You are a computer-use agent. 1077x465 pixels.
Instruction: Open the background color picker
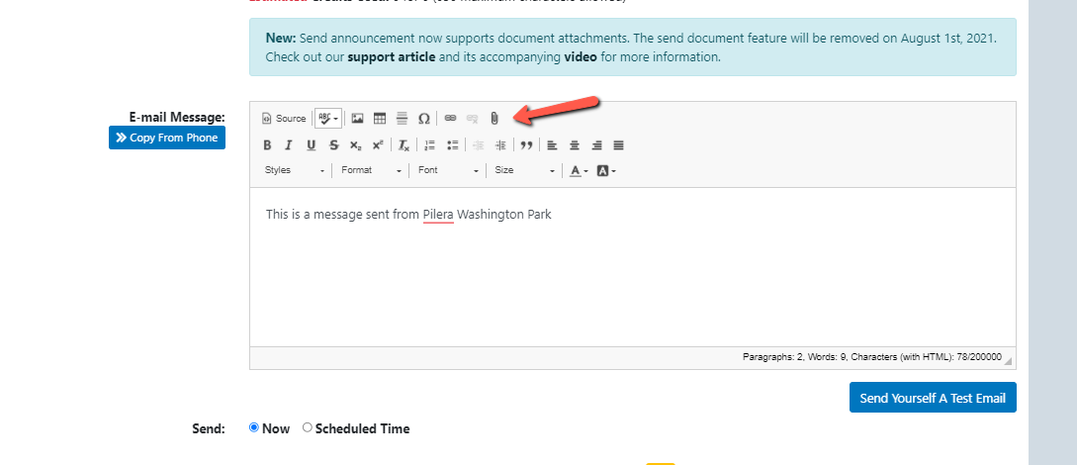tap(606, 170)
